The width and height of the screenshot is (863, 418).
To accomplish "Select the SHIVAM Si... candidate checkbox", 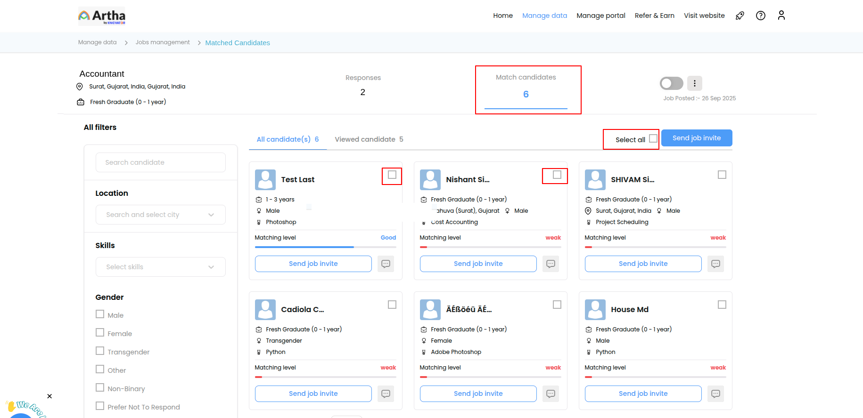I will 722,175.
